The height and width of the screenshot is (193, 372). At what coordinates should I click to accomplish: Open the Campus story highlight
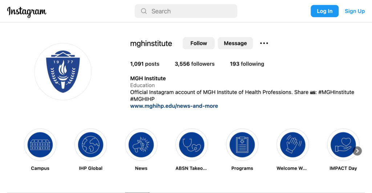(40, 145)
